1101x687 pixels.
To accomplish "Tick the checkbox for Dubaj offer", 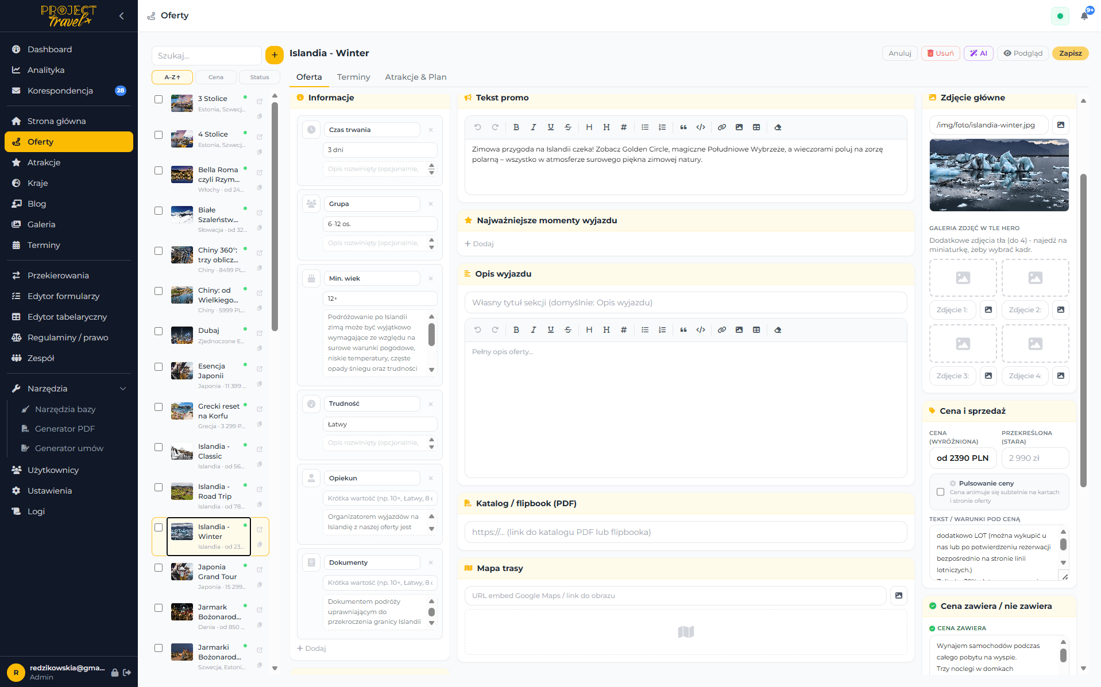I will pos(159,331).
